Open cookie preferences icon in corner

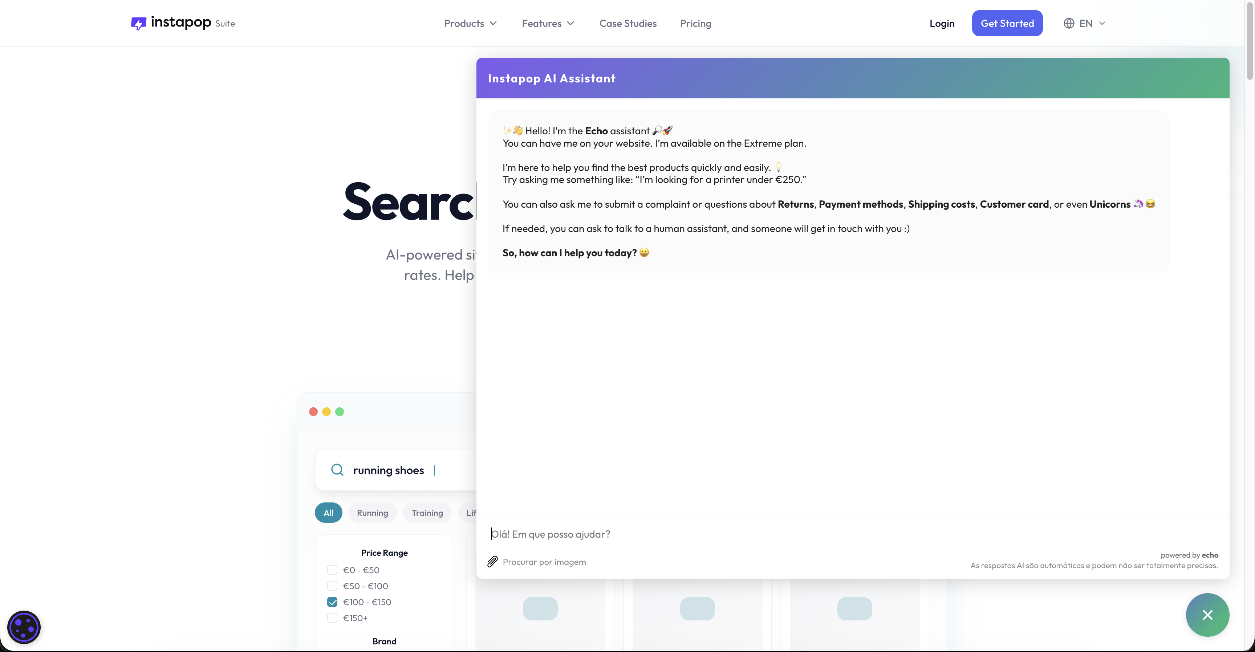tap(24, 627)
